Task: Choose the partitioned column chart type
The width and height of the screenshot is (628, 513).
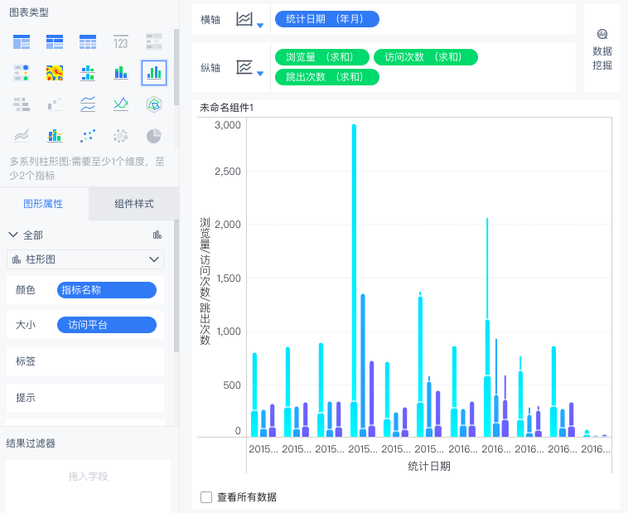Action: 88,73
